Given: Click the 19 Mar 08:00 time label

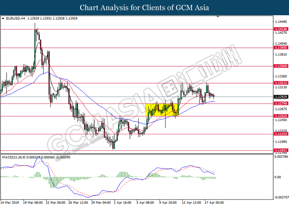Looking at the screenshot, I should coord(33,203).
